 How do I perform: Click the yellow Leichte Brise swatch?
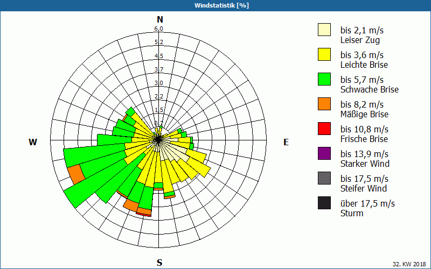324,54
